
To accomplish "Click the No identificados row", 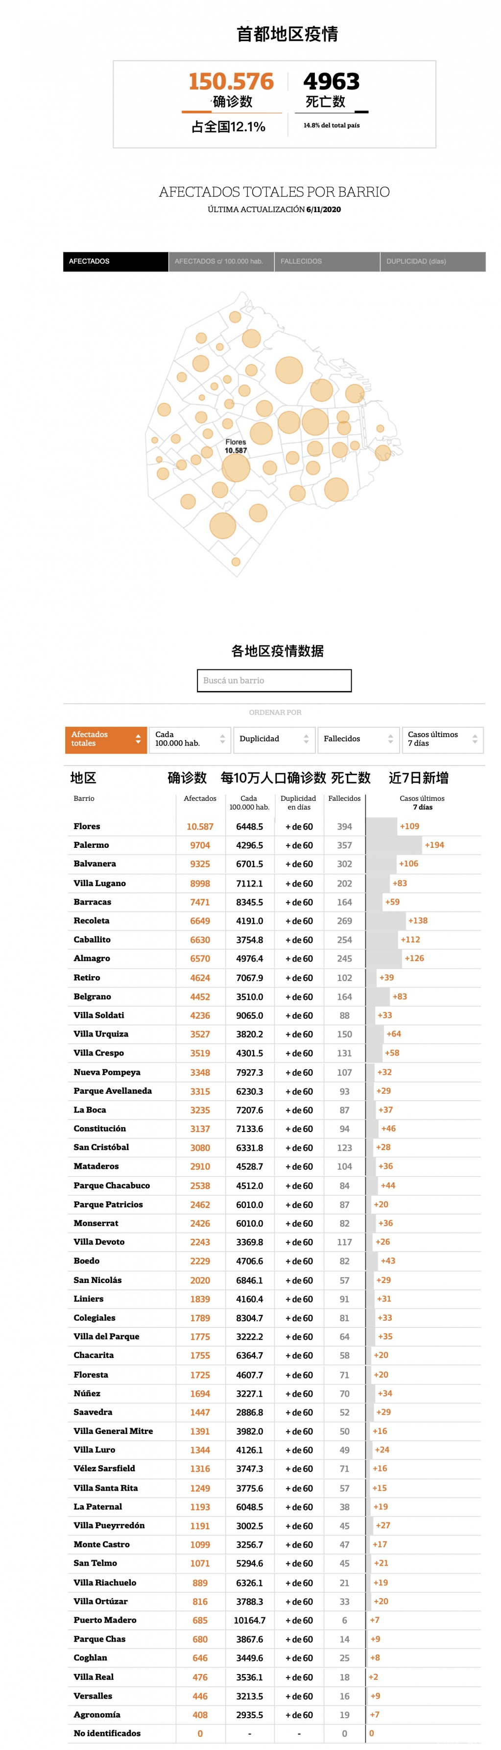I will [107, 1733].
